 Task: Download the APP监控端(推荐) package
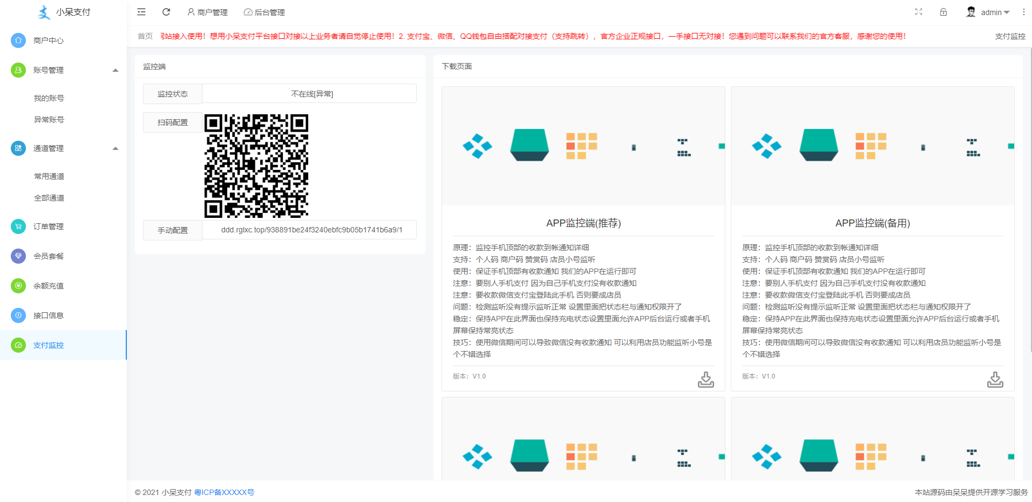pos(706,380)
